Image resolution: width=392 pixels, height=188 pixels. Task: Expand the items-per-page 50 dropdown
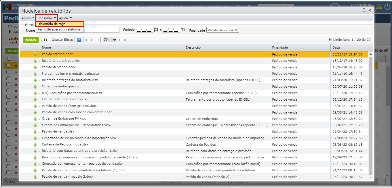coord(115,40)
